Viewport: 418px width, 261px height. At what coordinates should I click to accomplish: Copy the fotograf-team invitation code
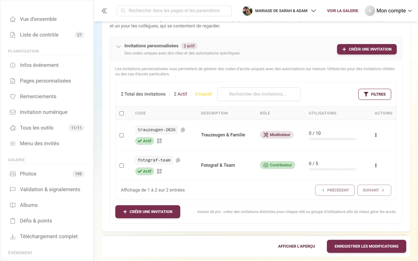(178, 160)
